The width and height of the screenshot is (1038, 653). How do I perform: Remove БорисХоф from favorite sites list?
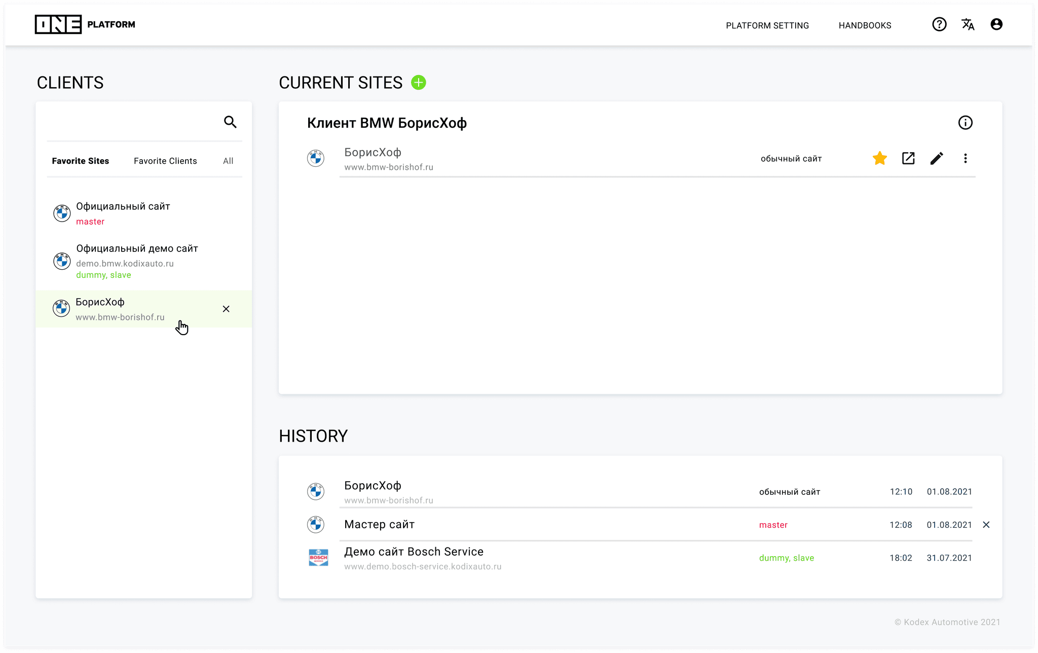(x=226, y=309)
